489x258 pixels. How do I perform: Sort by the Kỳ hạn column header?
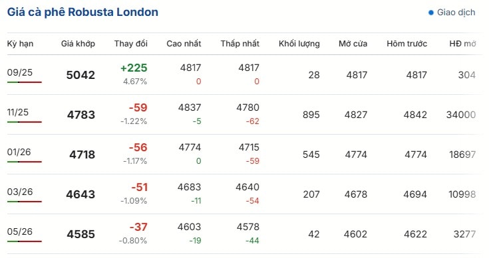point(20,44)
